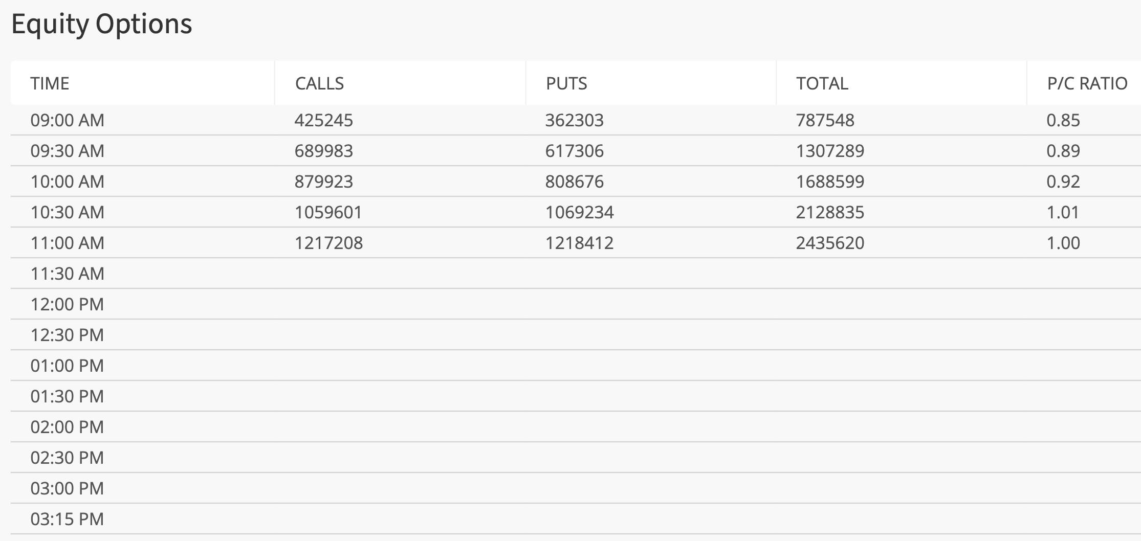
Task: Select calls value 1217208
Action: (328, 243)
